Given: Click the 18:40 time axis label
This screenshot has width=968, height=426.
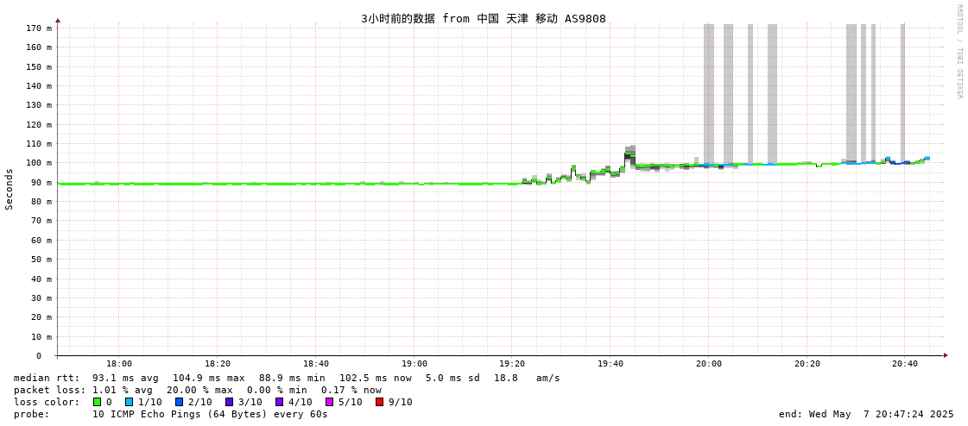Looking at the screenshot, I should pos(315,365).
